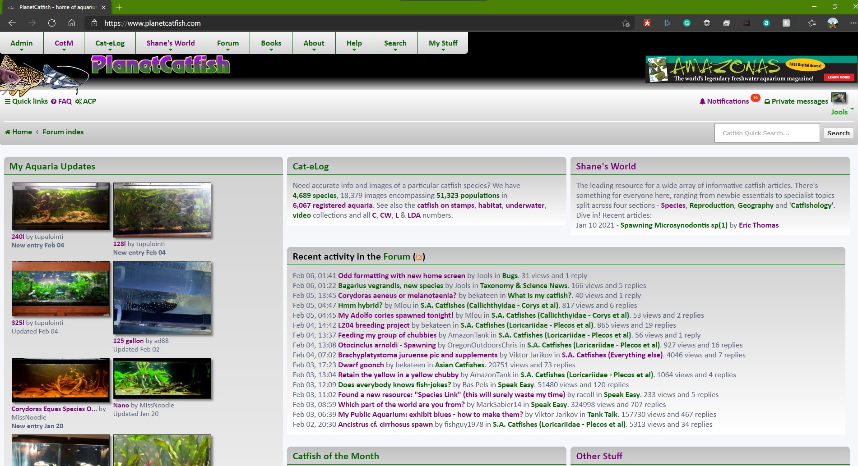Open the ACP control panel
Screen dimensions: 858x466
click(86, 101)
